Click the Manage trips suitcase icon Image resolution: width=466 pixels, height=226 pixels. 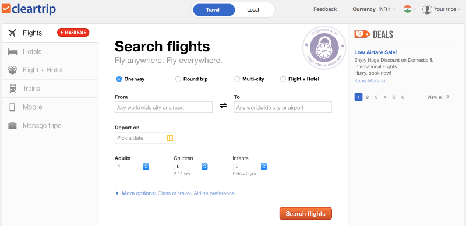[x=12, y=125]
